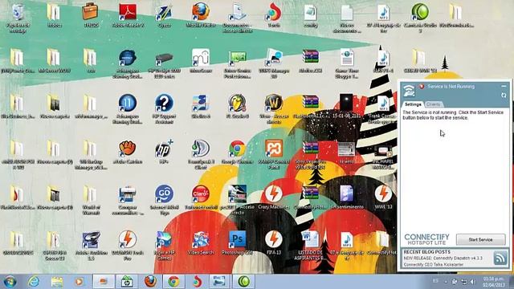Screen dimensions: 514x289
Task: Select the red Claro desktop shortcut
Action: (201, 197)
